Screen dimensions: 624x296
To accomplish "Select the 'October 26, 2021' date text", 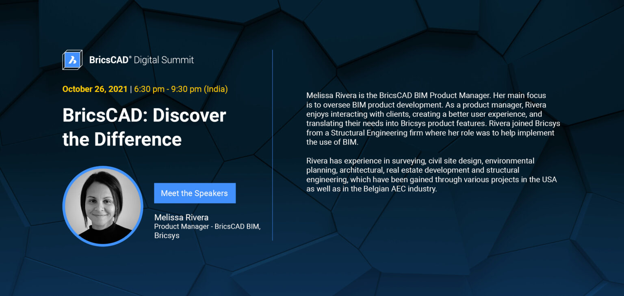I will pos(95,89).
